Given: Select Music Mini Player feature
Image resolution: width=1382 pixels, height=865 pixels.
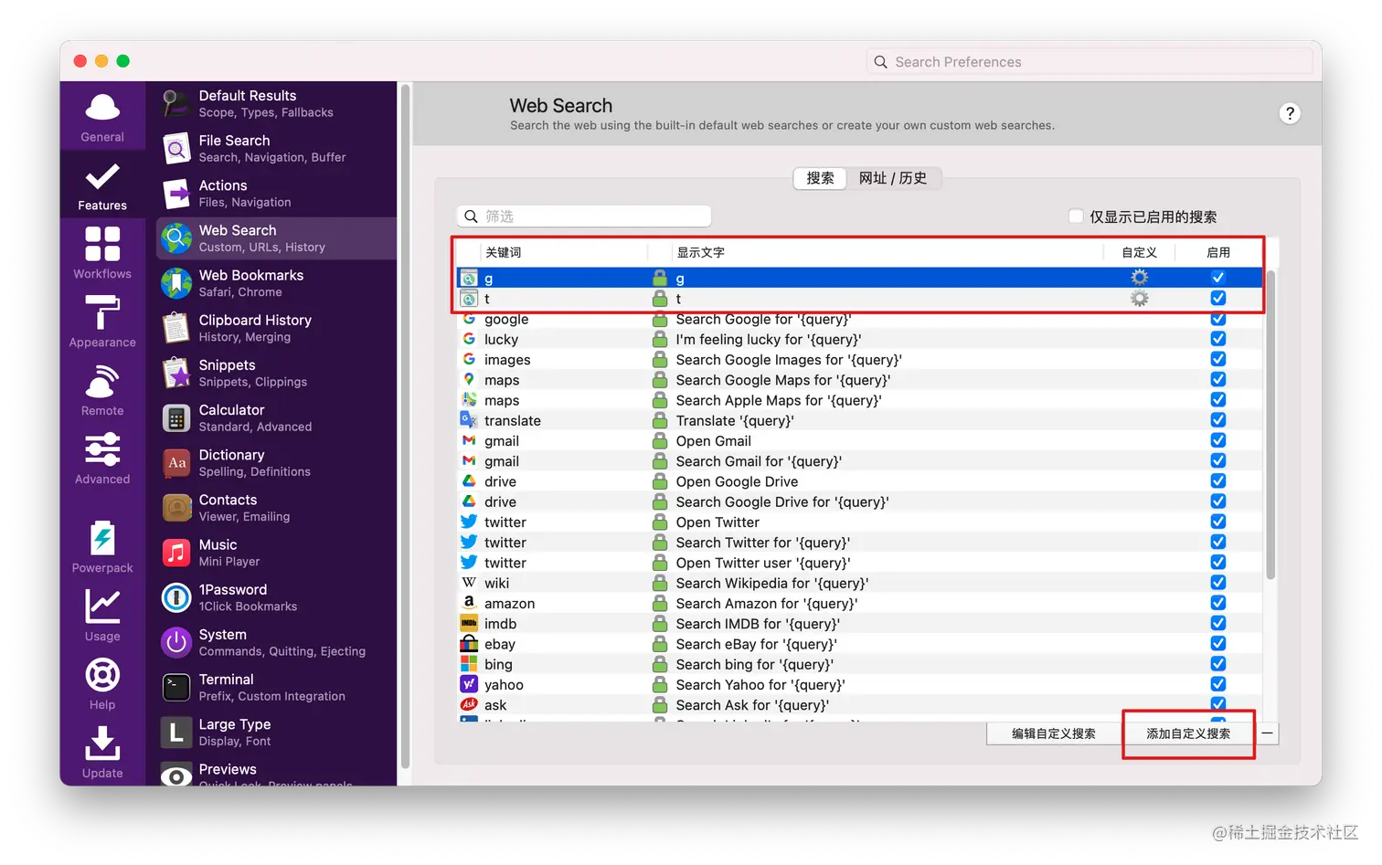Looking at the screenshot, I should pos(276,552).
